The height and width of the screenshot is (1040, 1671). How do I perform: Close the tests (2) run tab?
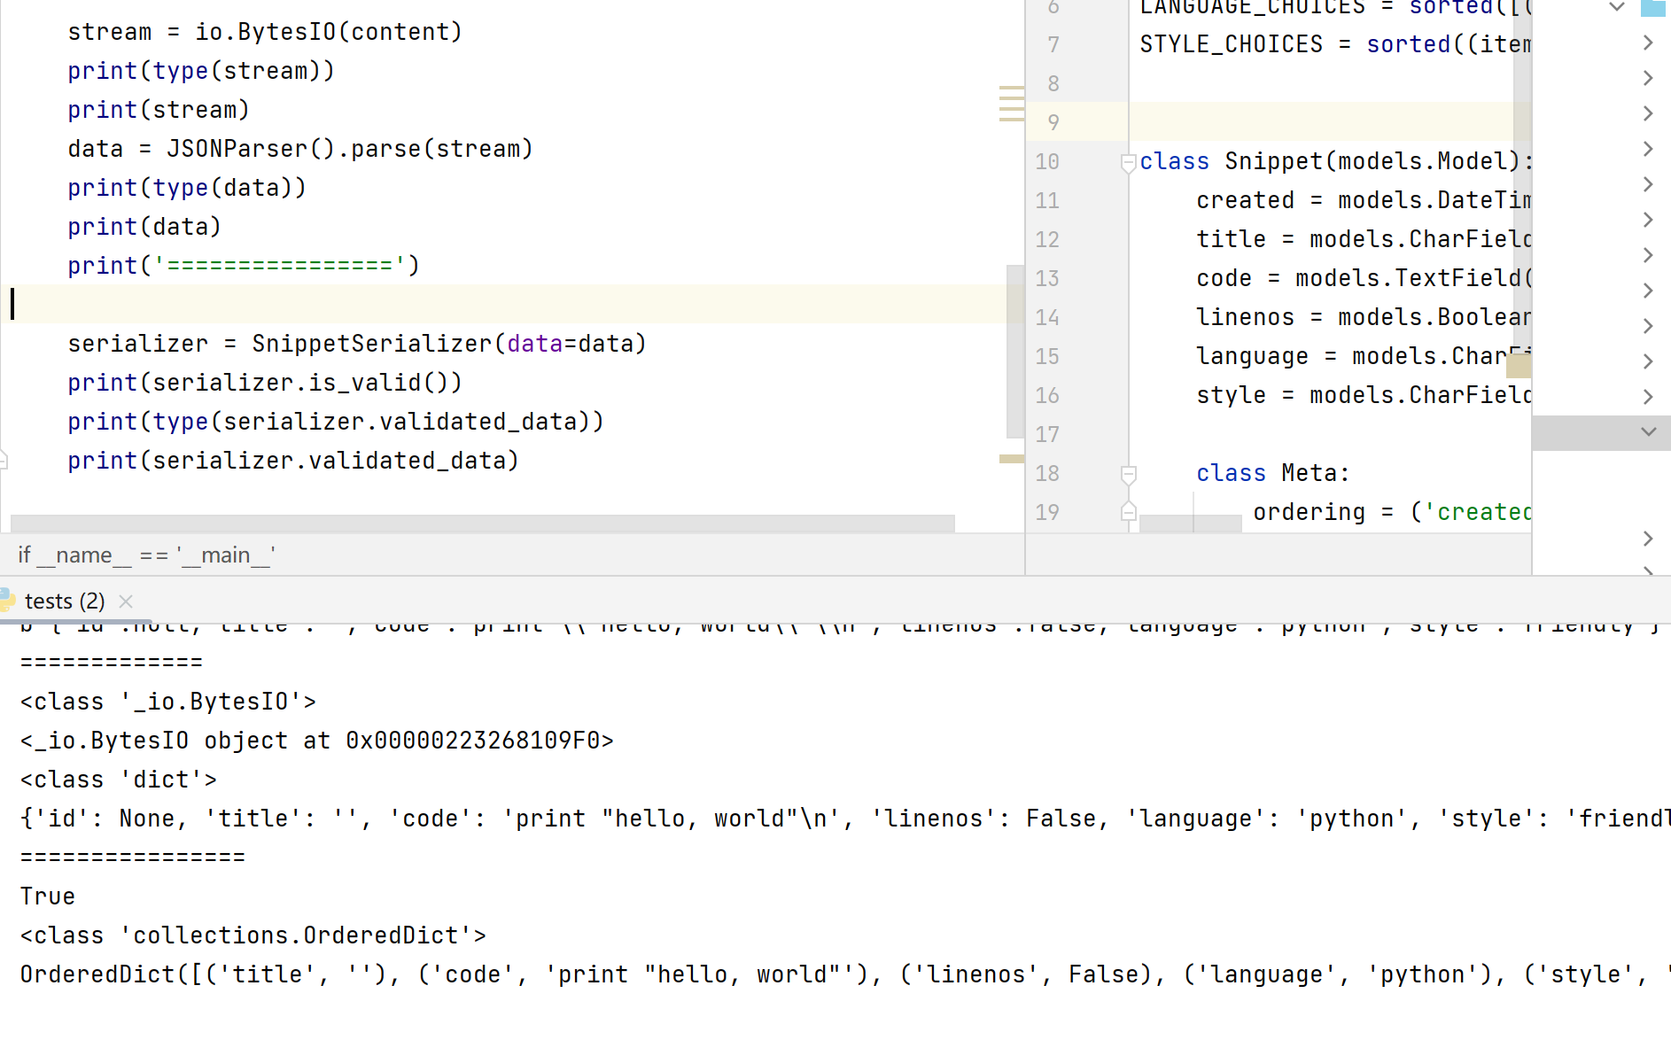tap(126, 601)
